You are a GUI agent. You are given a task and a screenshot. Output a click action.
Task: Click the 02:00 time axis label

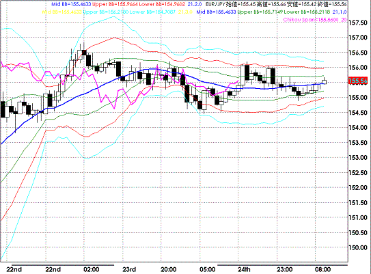click(92, 269)
